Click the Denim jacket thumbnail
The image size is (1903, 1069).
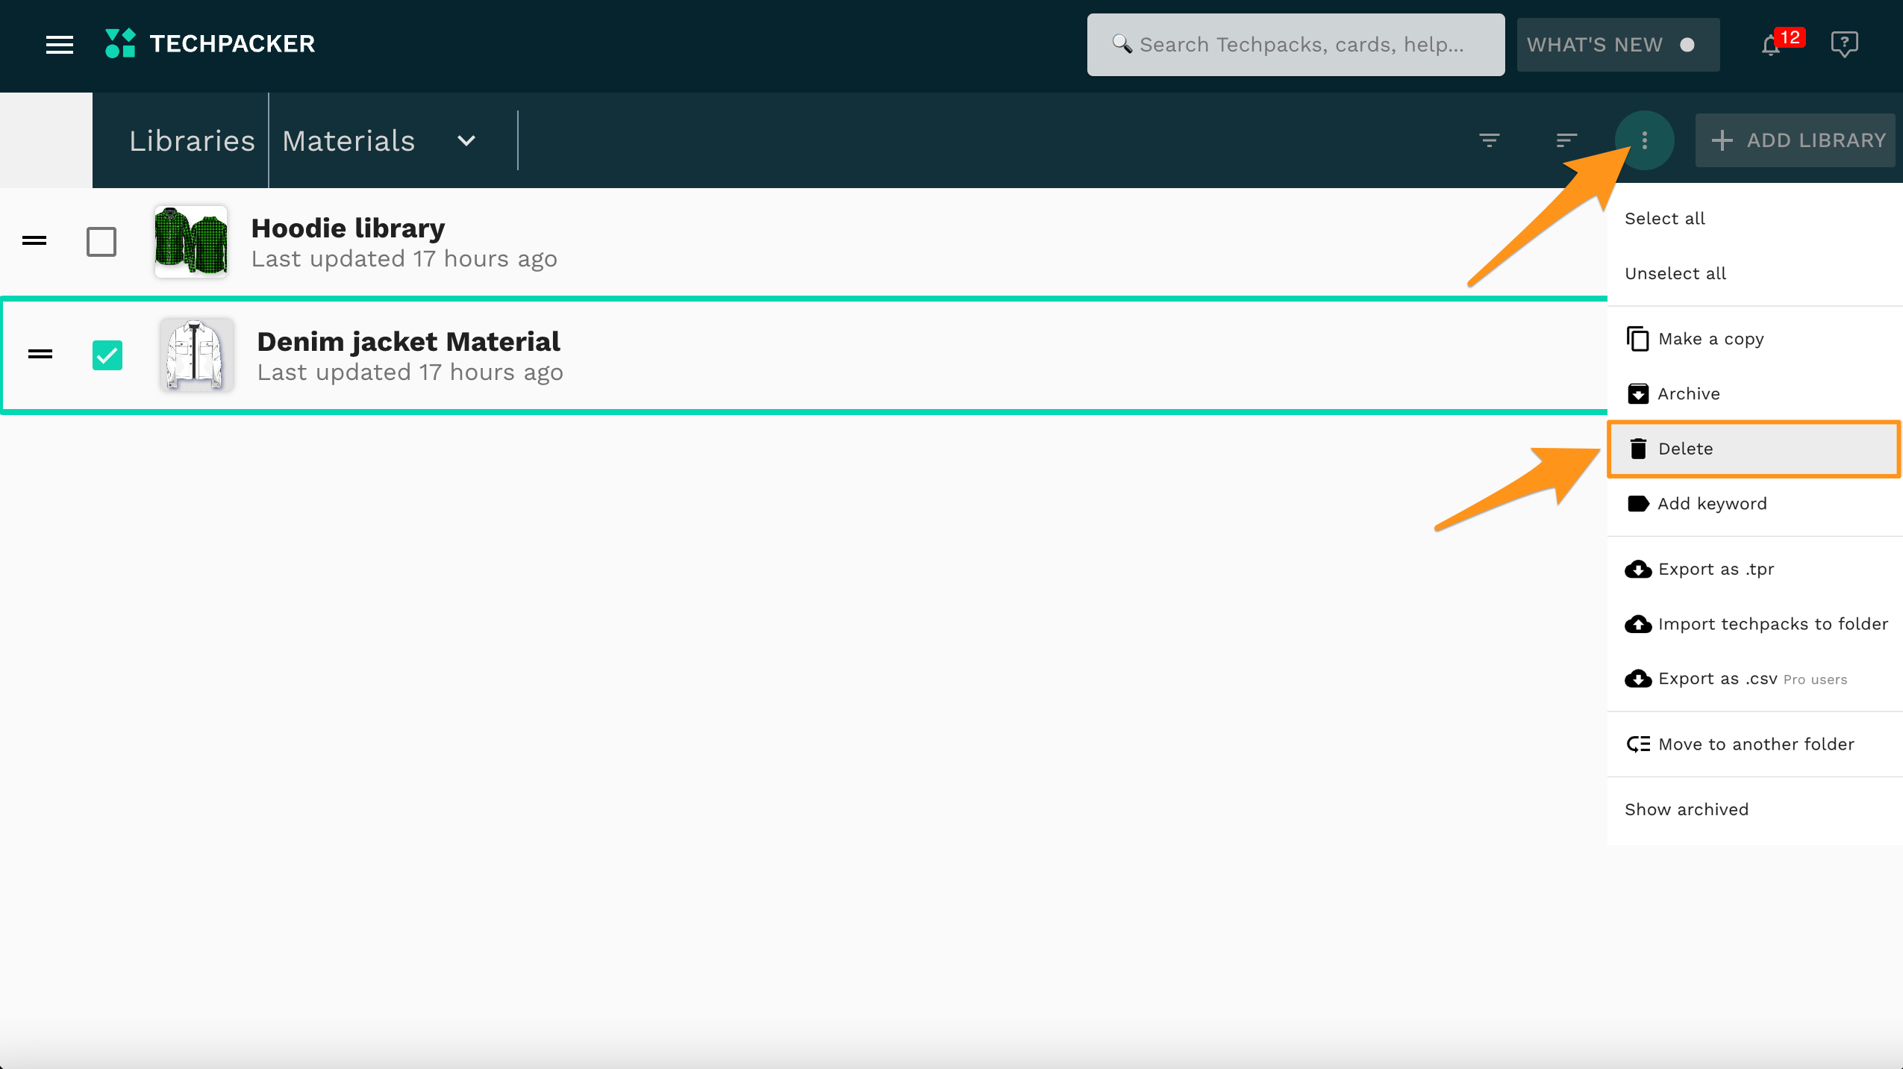coord(197,355)
